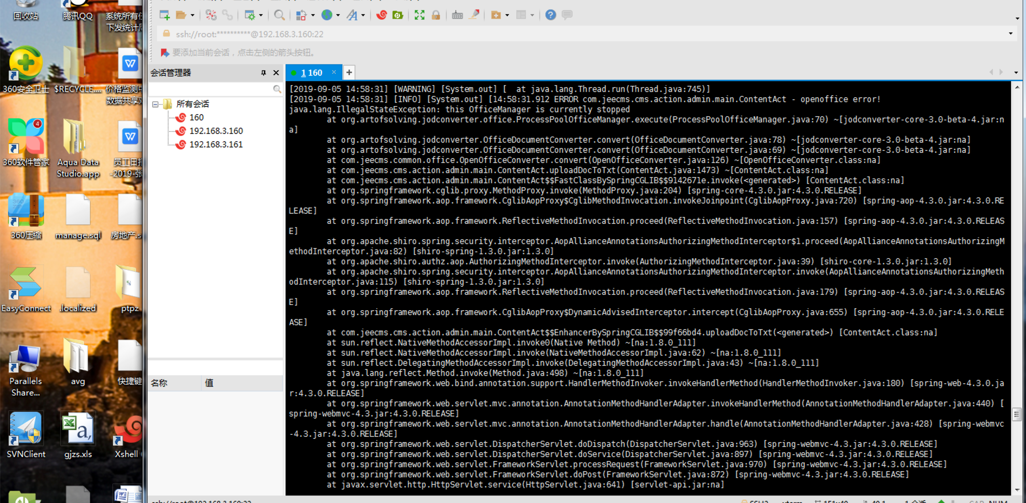Open the blue Help question mark icon
This screenshot has height=503, width=1026.
pyautogui.click(x=551, y=15)
